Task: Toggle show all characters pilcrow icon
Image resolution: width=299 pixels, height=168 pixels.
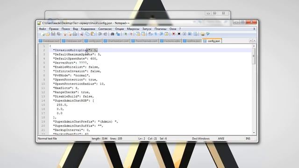Action: [x=156, y=34]
